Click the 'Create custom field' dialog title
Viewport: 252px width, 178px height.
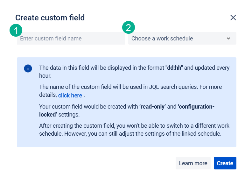tap(50, 18)
